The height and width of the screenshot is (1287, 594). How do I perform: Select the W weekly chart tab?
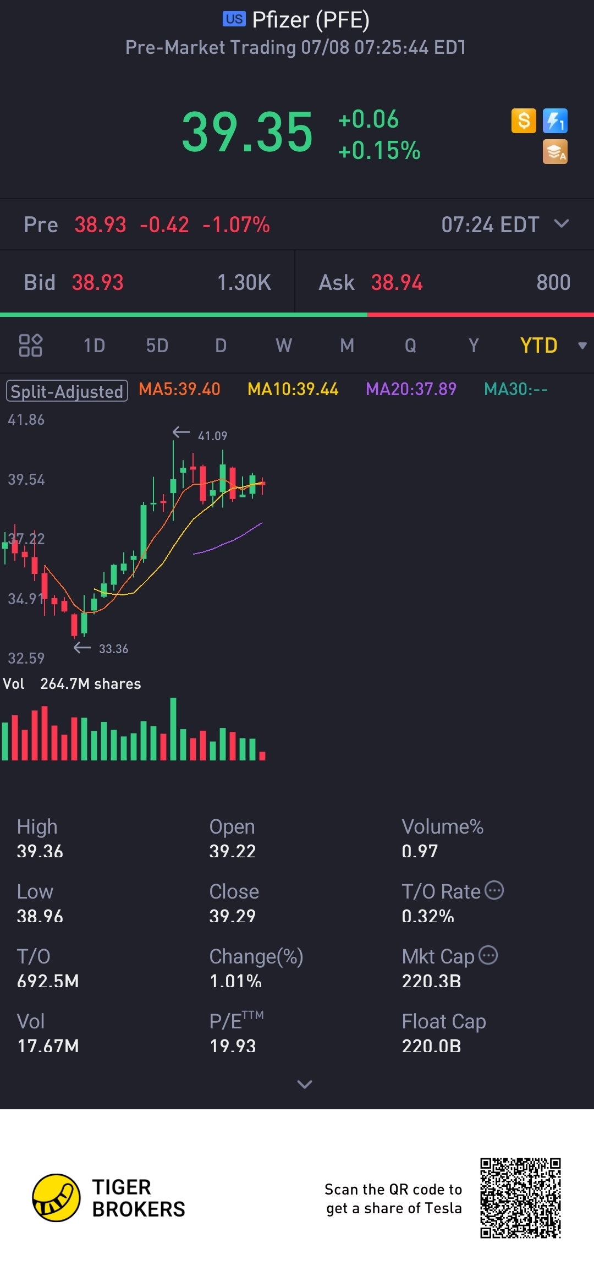pos(284,346)
